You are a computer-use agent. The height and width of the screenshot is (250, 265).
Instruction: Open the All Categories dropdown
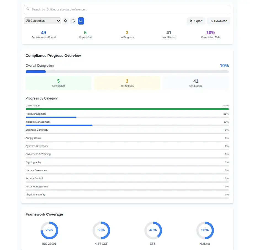point(43,21)
